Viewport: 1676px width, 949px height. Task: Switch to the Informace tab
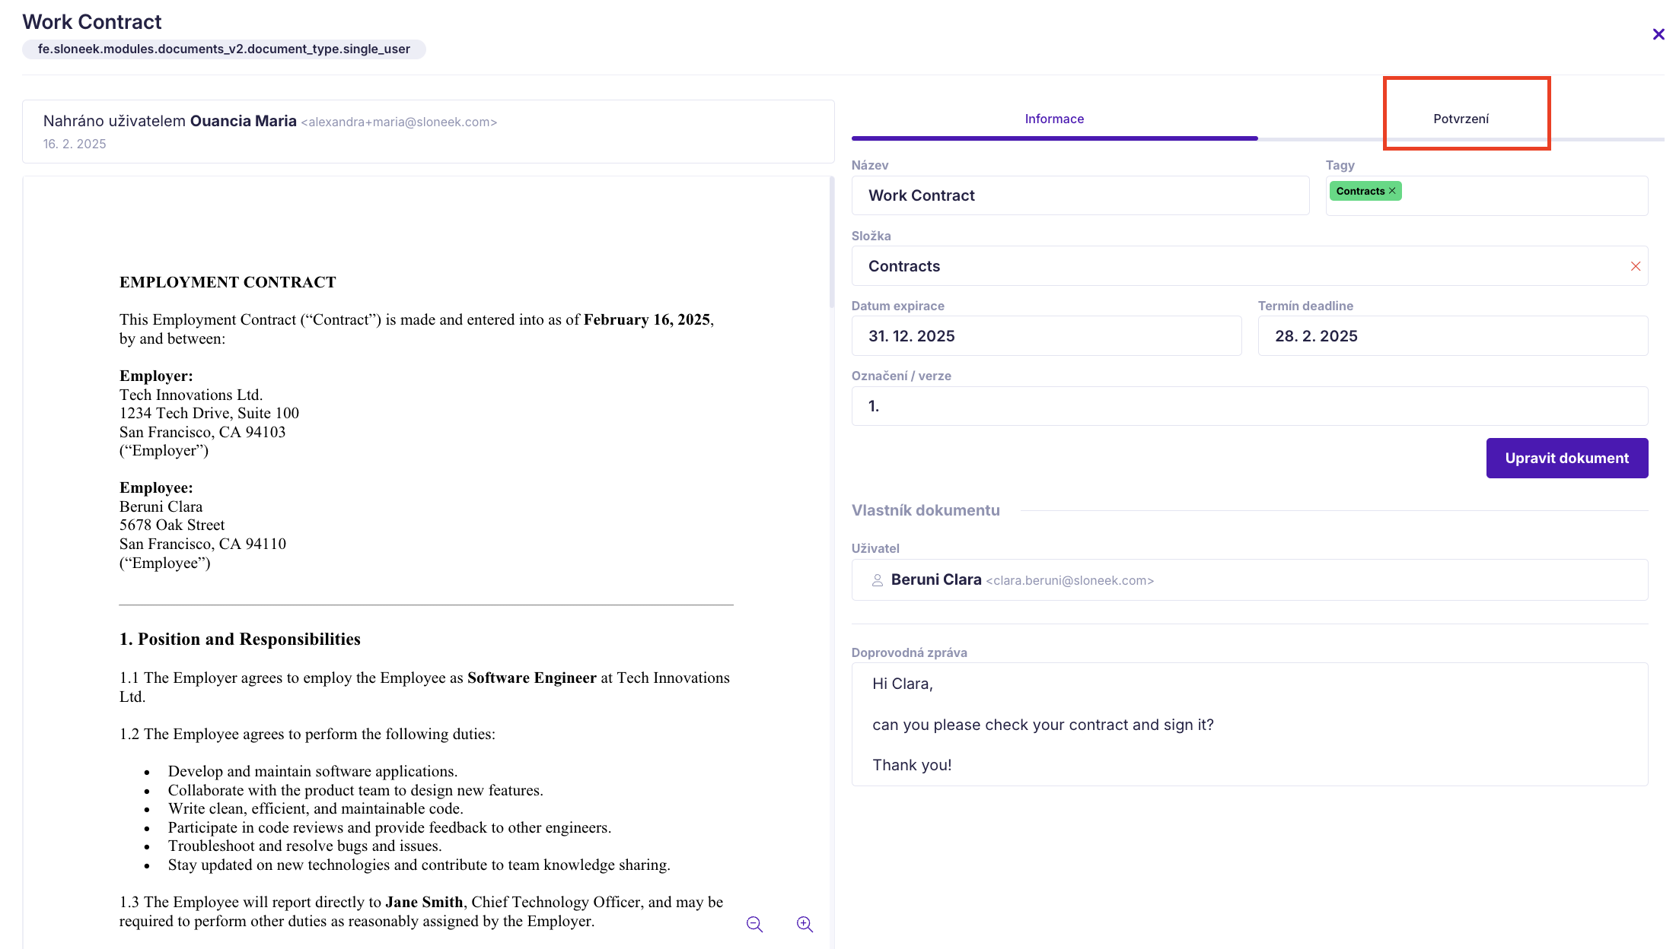pos(1054,119)
